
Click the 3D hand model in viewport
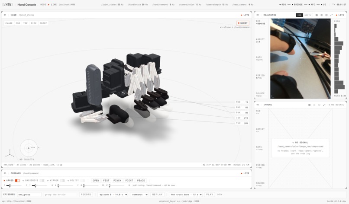click(x=120, y=89)
